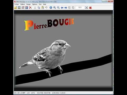
Task: Open a file with the folder icon
Action: 15,8
